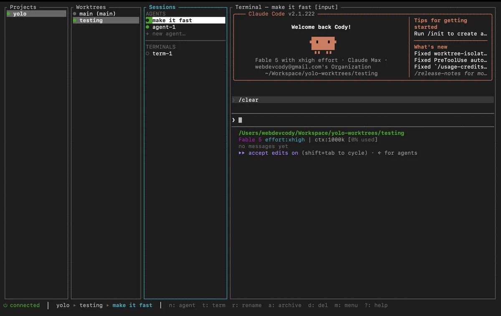Click the 'r: rename' shortcut hint

coord(247,306)
